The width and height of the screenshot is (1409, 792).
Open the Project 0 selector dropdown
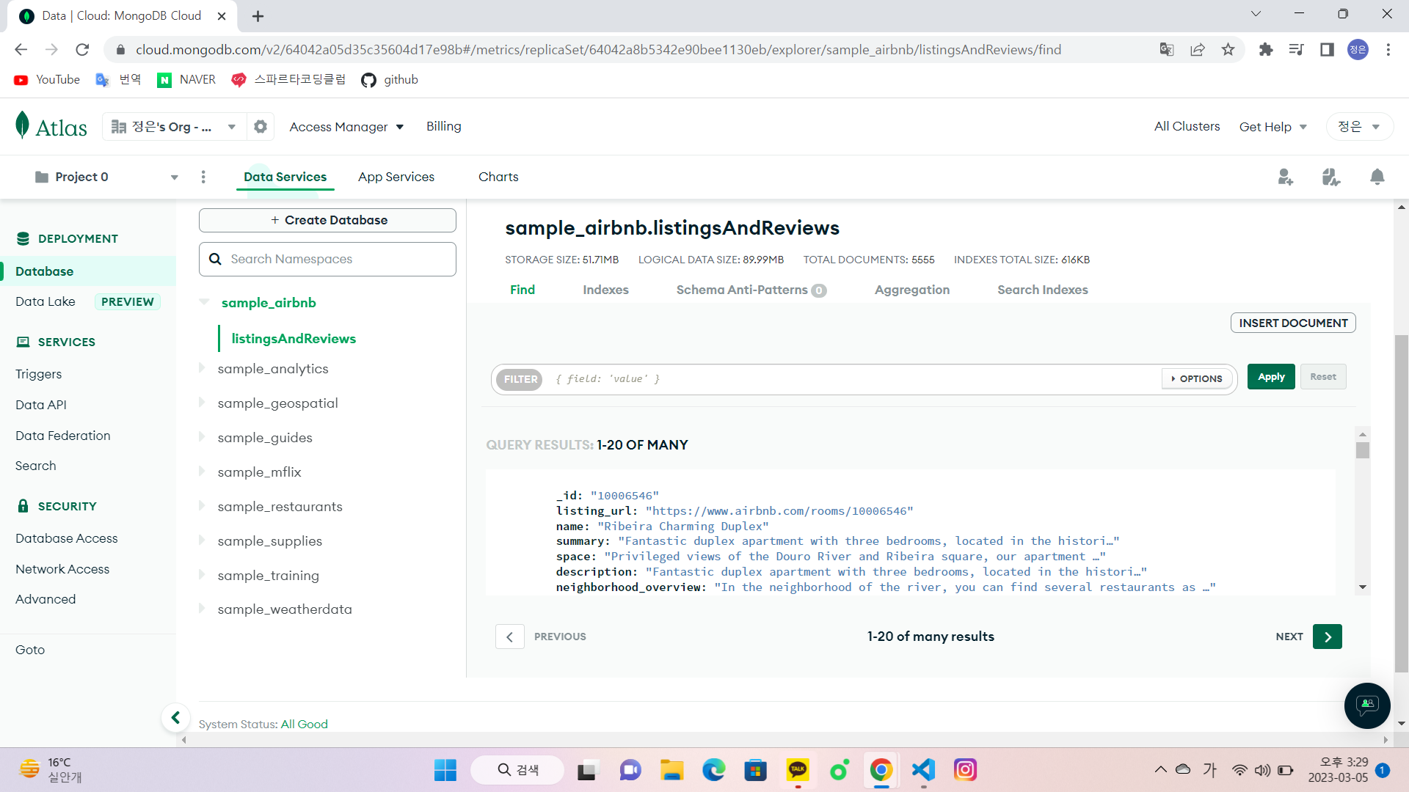click(x=106, y=177)
